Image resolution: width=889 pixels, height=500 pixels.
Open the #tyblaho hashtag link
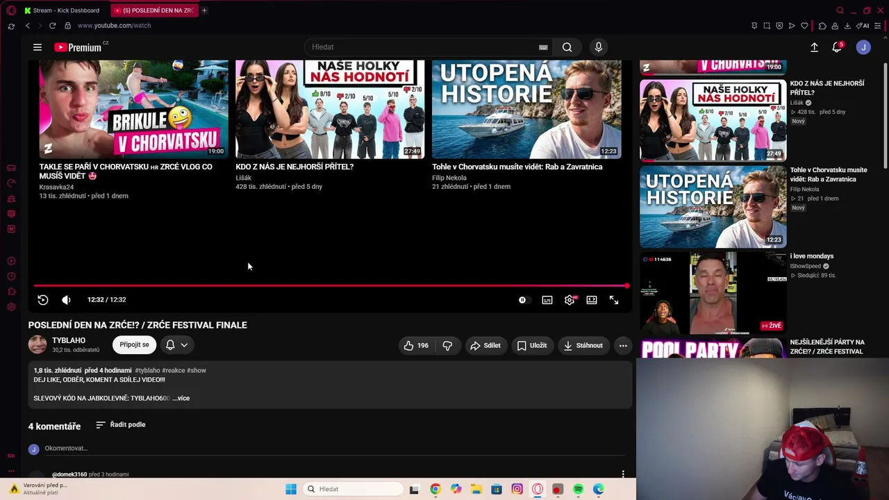(x=147, y=370)
